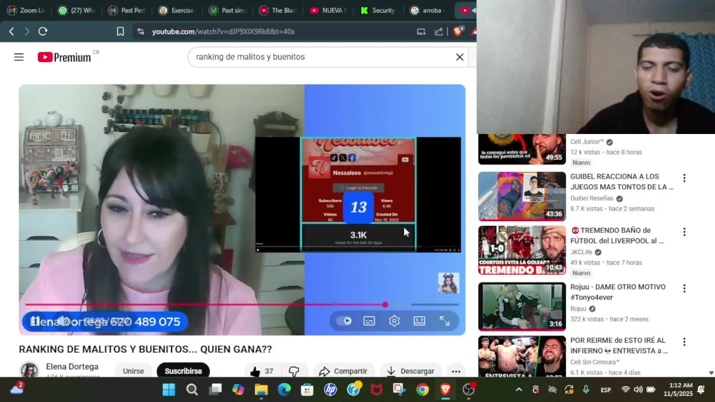Clear the YouTube search box
This screenshot has height=402, width=715.
(460, 57)
